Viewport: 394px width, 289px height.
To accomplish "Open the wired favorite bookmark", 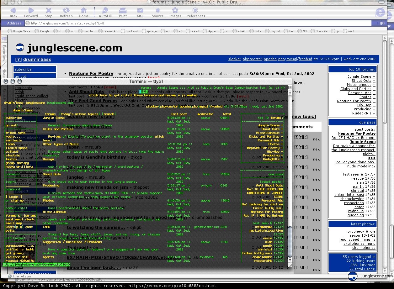I will click(193, 31).
